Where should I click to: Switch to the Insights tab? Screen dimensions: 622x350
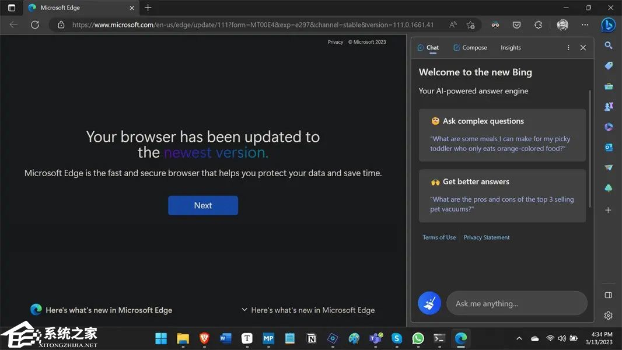click(511, 48)
